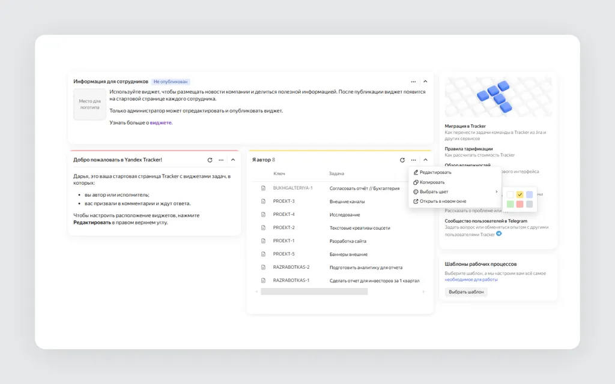Open three-dot menu of 'Информация для сотрудников' widget
The width and height of the screenshot is (615, 384).
[x=413, y=82]
